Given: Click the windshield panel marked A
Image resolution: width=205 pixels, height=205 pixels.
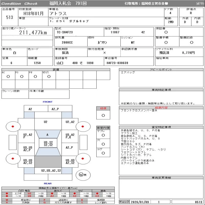Looking at the screenshot, I should [47, 135].
